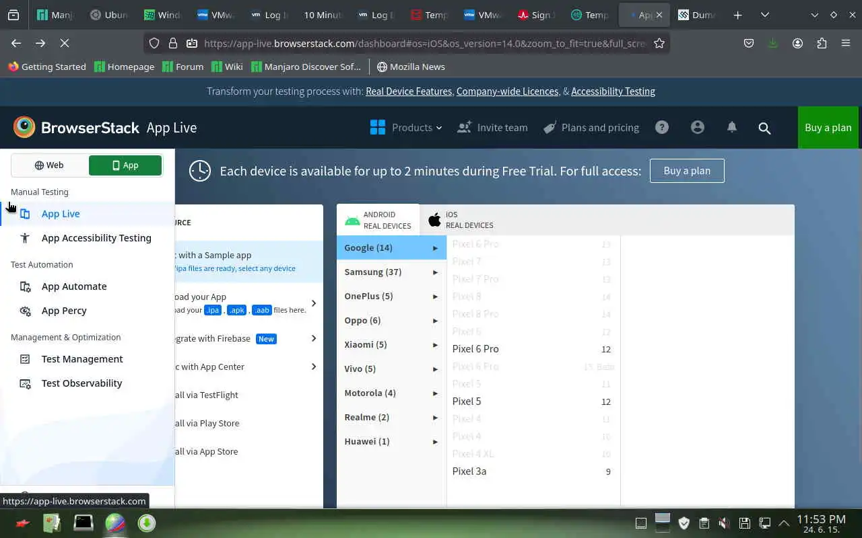Click green Buy a plan header button
862x538 pixels.
click(x=828, y=127)
